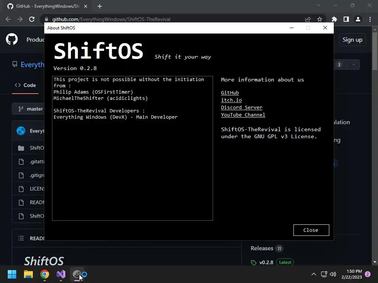Open Chrome extensions puzzle icon
This screenshot has height=283, width=378.
point(334,19)
